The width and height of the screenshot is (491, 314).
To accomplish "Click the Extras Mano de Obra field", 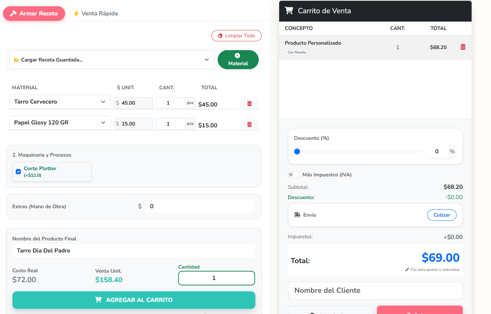I will [x=200, y=206].
